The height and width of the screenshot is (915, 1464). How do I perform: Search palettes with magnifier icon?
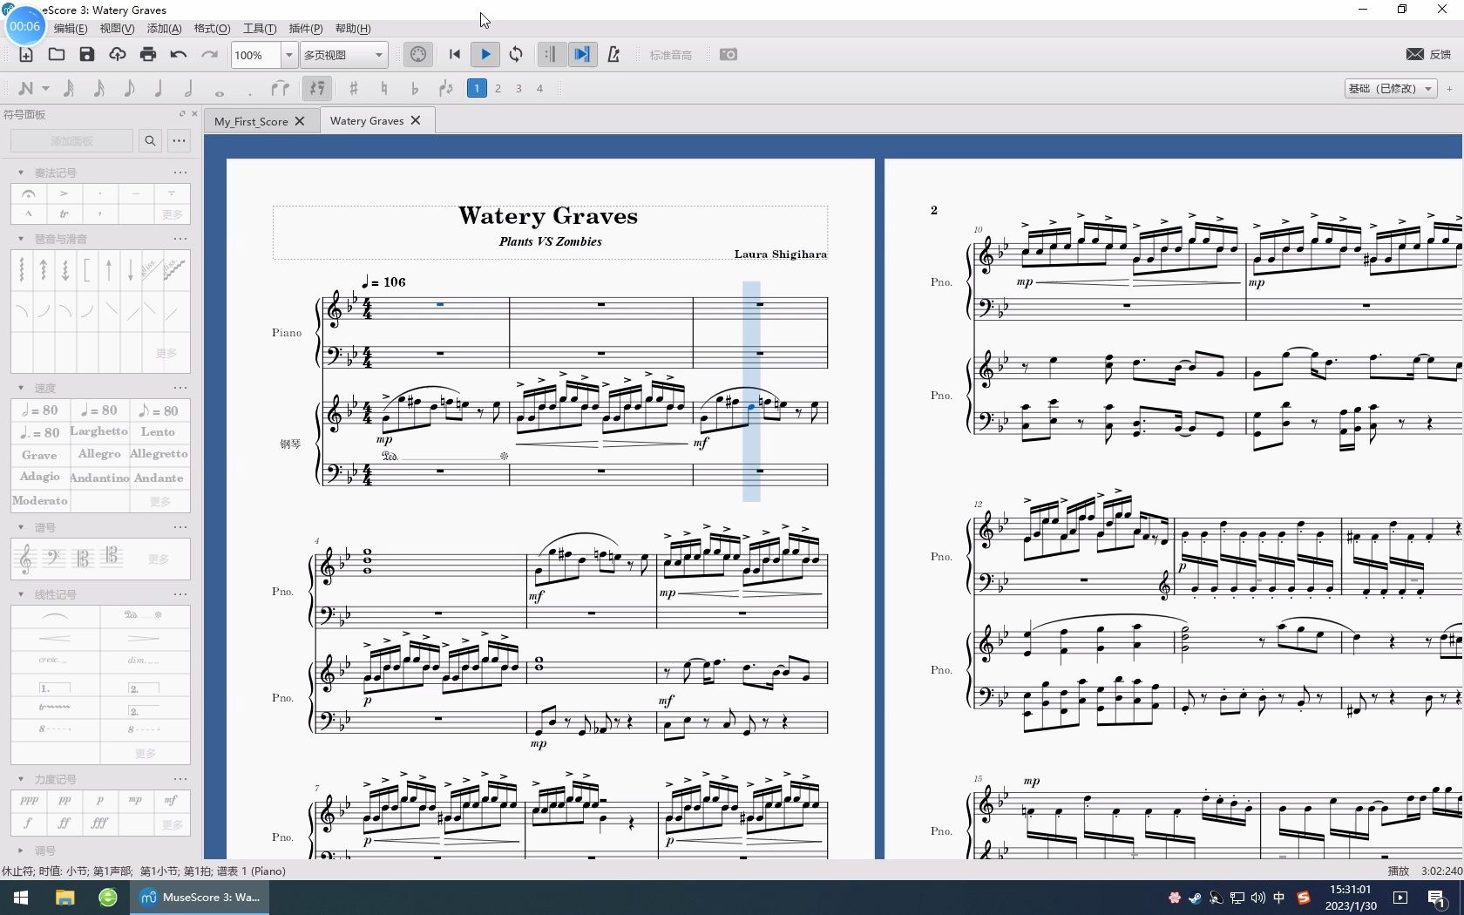click(x=150, y=140)
